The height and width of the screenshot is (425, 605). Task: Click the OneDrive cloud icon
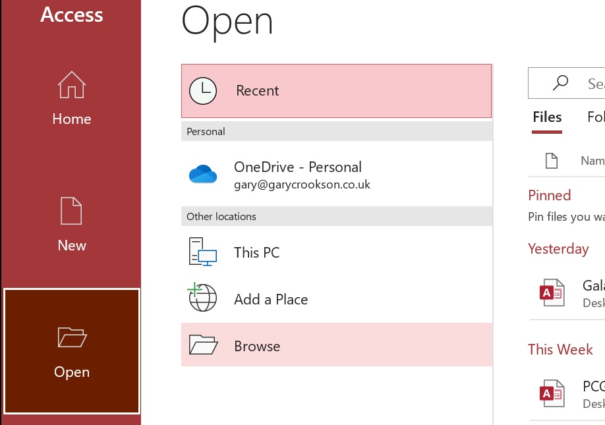(203, 173)
